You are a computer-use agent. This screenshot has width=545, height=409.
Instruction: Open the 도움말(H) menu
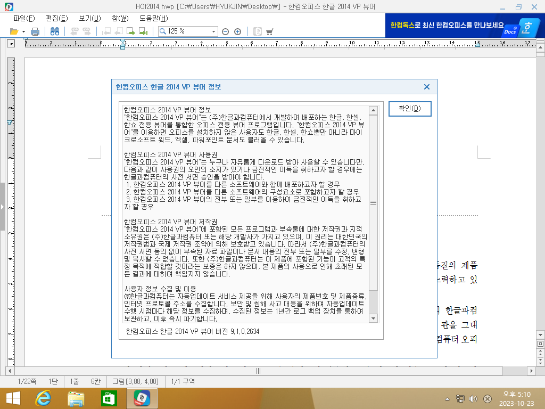tap(154, 19)
